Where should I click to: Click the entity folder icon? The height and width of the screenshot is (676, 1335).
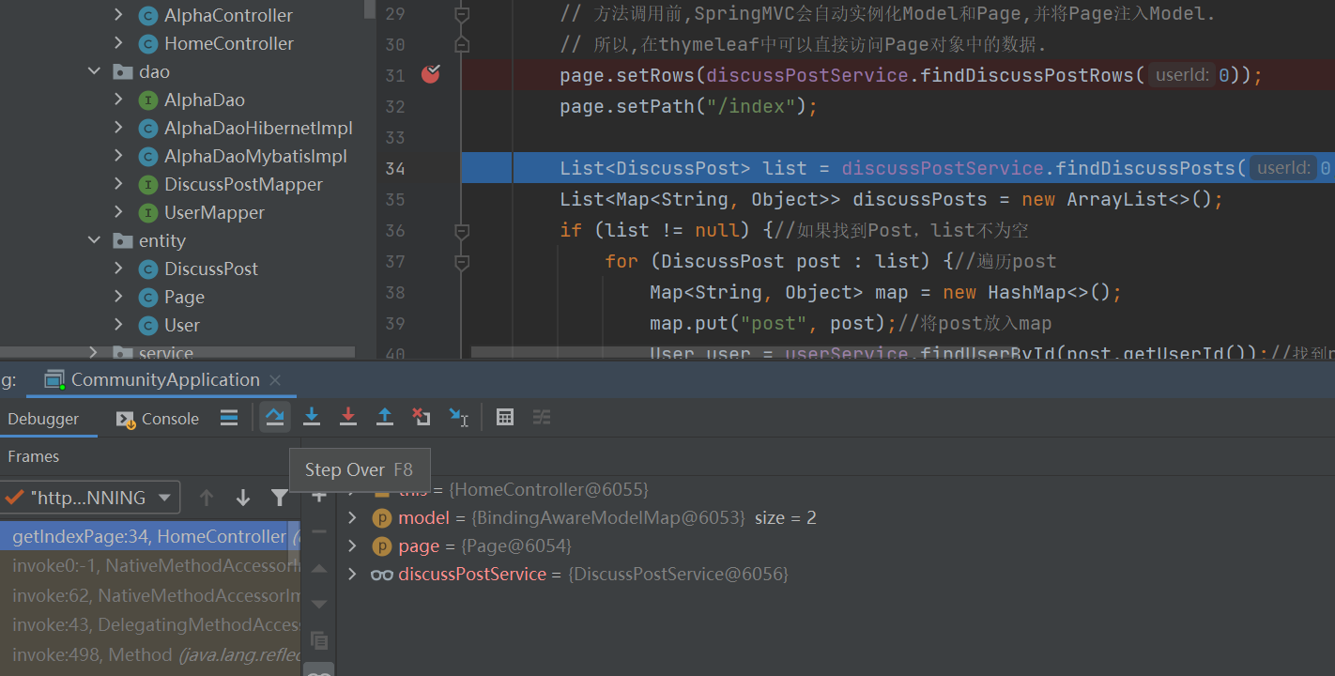click(x=122, y=240)
